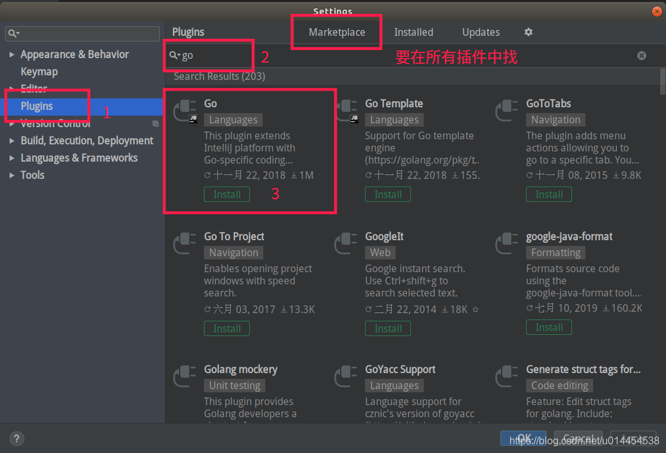Click the gear icon in Plugins header
Image resolution: width=666 pixels, height=453 pixels.
pos(528,32)
